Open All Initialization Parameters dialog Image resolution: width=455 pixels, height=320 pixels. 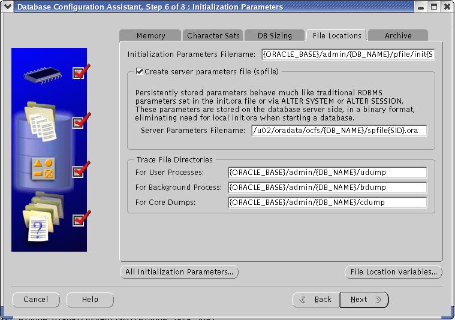coord(179,272)
